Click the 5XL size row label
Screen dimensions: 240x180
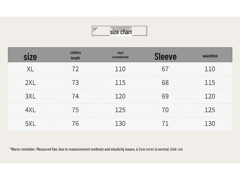coord(30,123)
